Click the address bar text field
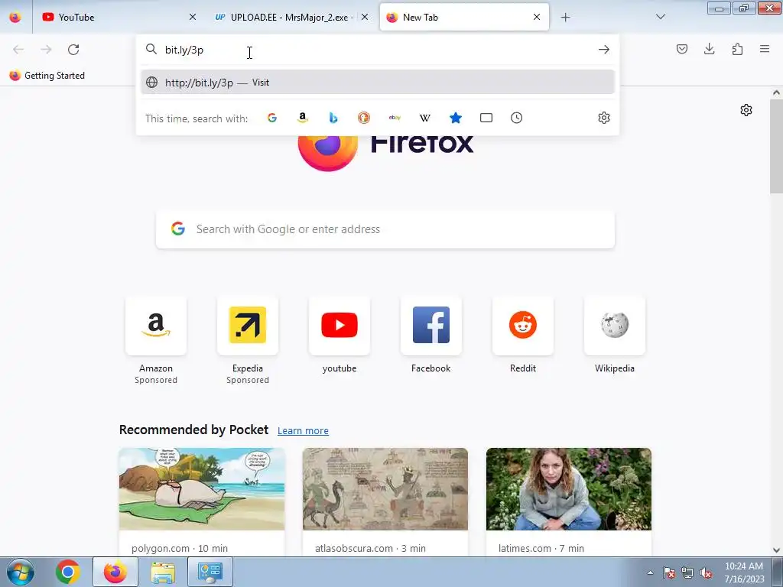 (x=378, y=50)
